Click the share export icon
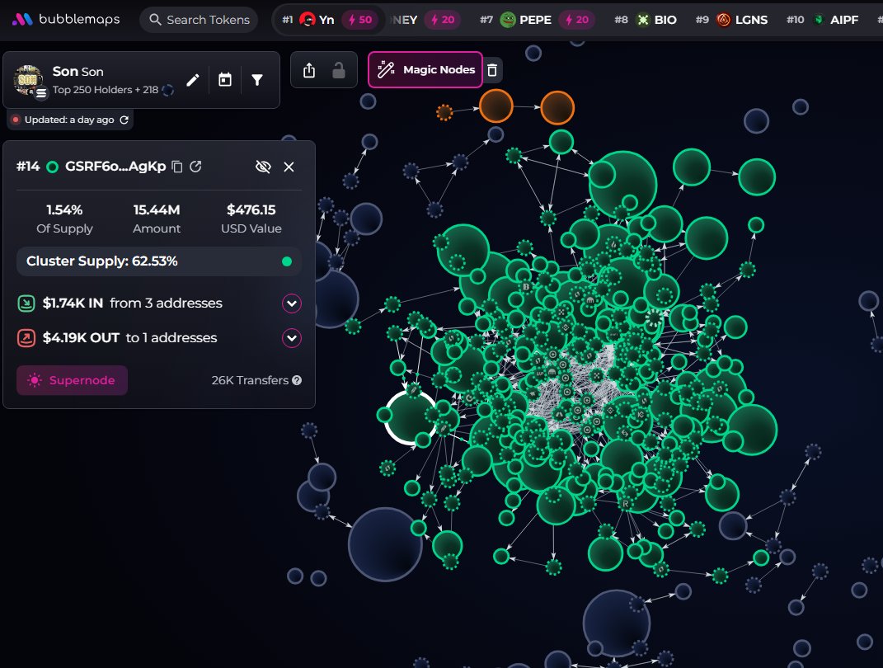 click(x=308, y=70)
